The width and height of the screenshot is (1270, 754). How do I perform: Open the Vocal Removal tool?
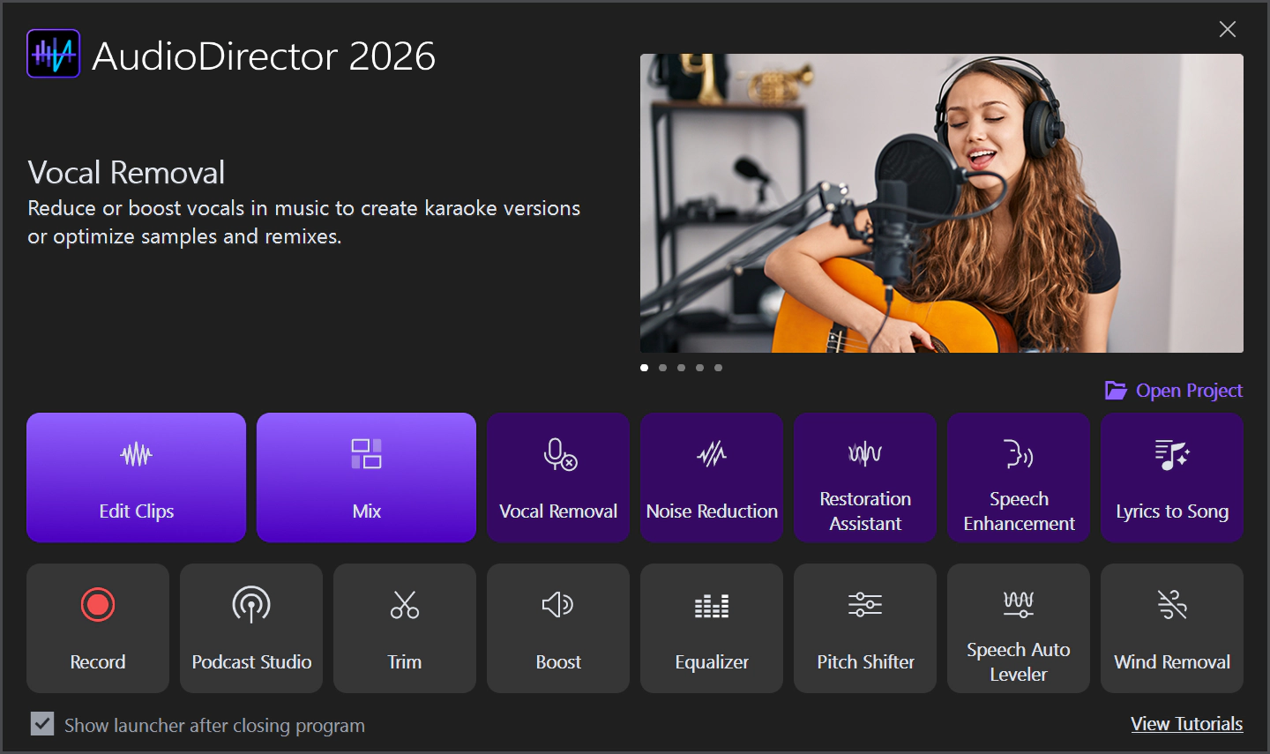pyautogui.click(x=558, y=477)
